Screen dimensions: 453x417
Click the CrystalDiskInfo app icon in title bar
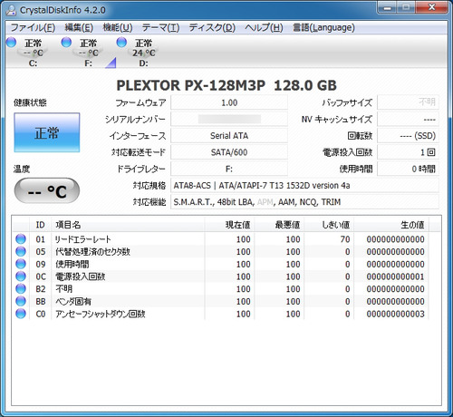pyautogui.click(x=11, y=10)
